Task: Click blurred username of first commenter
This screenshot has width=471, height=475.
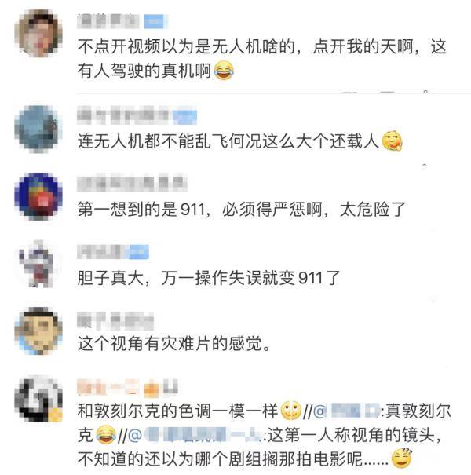Action: 108,21
